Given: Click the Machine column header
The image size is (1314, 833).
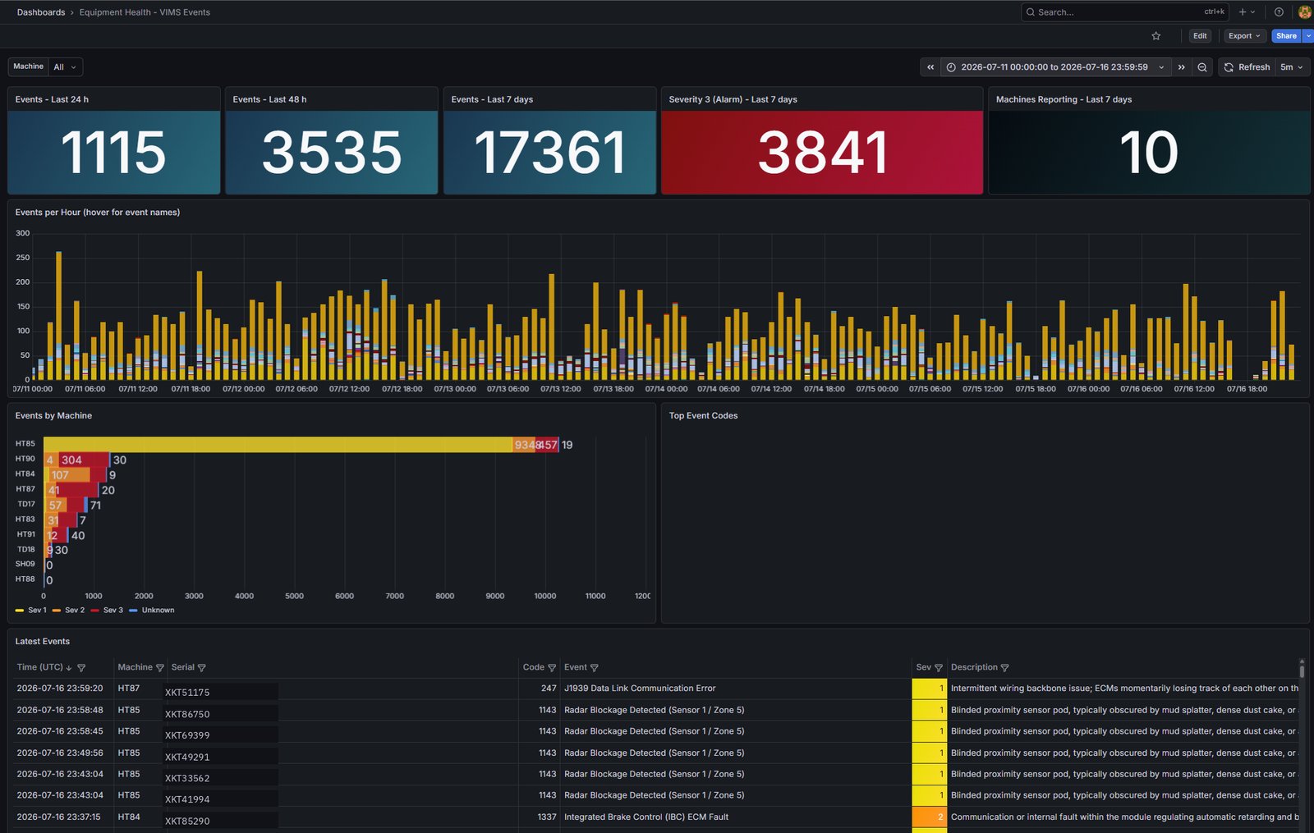Looking at the screenshot, I should pyautogui.click(x=135, y=667).
